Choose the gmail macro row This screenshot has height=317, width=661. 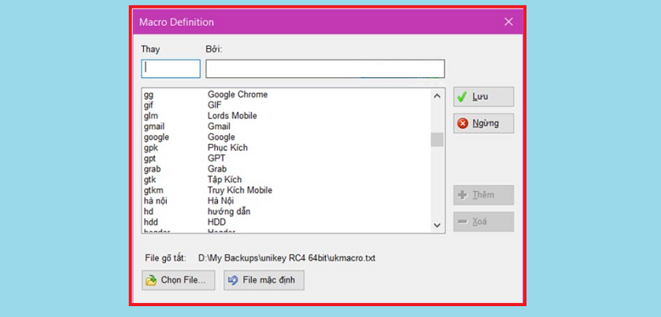pyautogui.click(x=236, y=127)
